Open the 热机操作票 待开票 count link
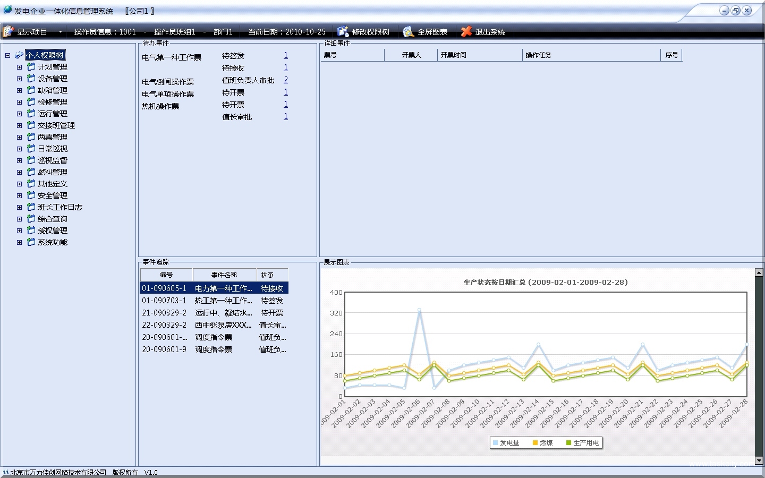Screen dimensions: 765x478 [286, 104]
